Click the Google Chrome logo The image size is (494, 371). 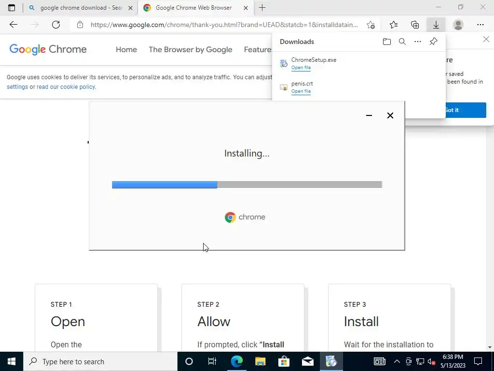point(48,50)
